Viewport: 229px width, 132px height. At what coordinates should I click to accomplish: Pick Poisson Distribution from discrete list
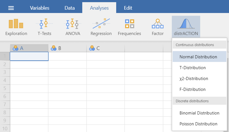(198, 124)
